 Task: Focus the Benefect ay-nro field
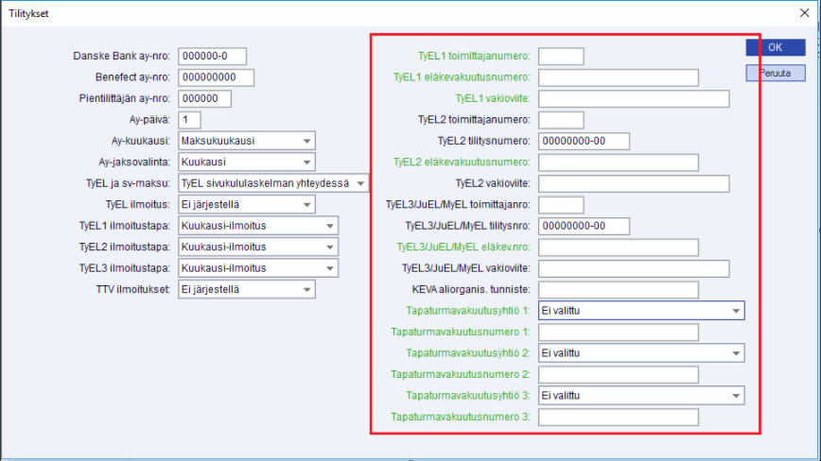(218, 77)
